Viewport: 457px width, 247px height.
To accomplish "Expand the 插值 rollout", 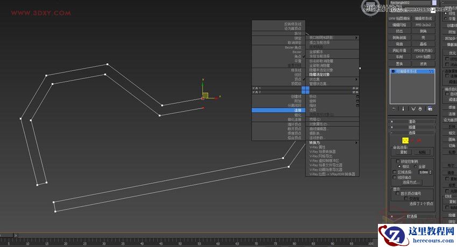I will point(412,127).
